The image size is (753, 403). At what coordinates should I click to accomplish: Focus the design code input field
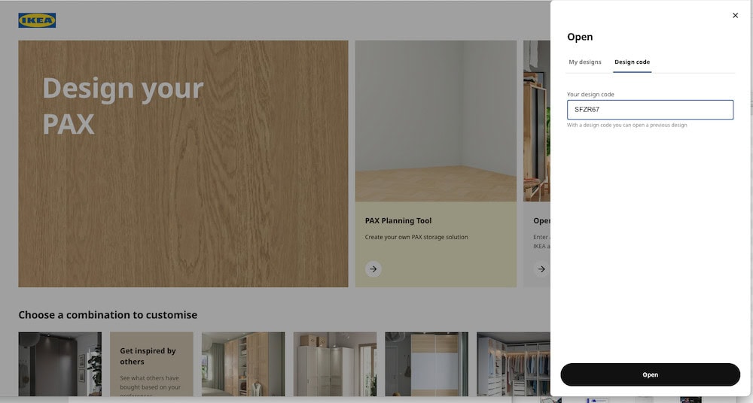[x=650, y=109]
